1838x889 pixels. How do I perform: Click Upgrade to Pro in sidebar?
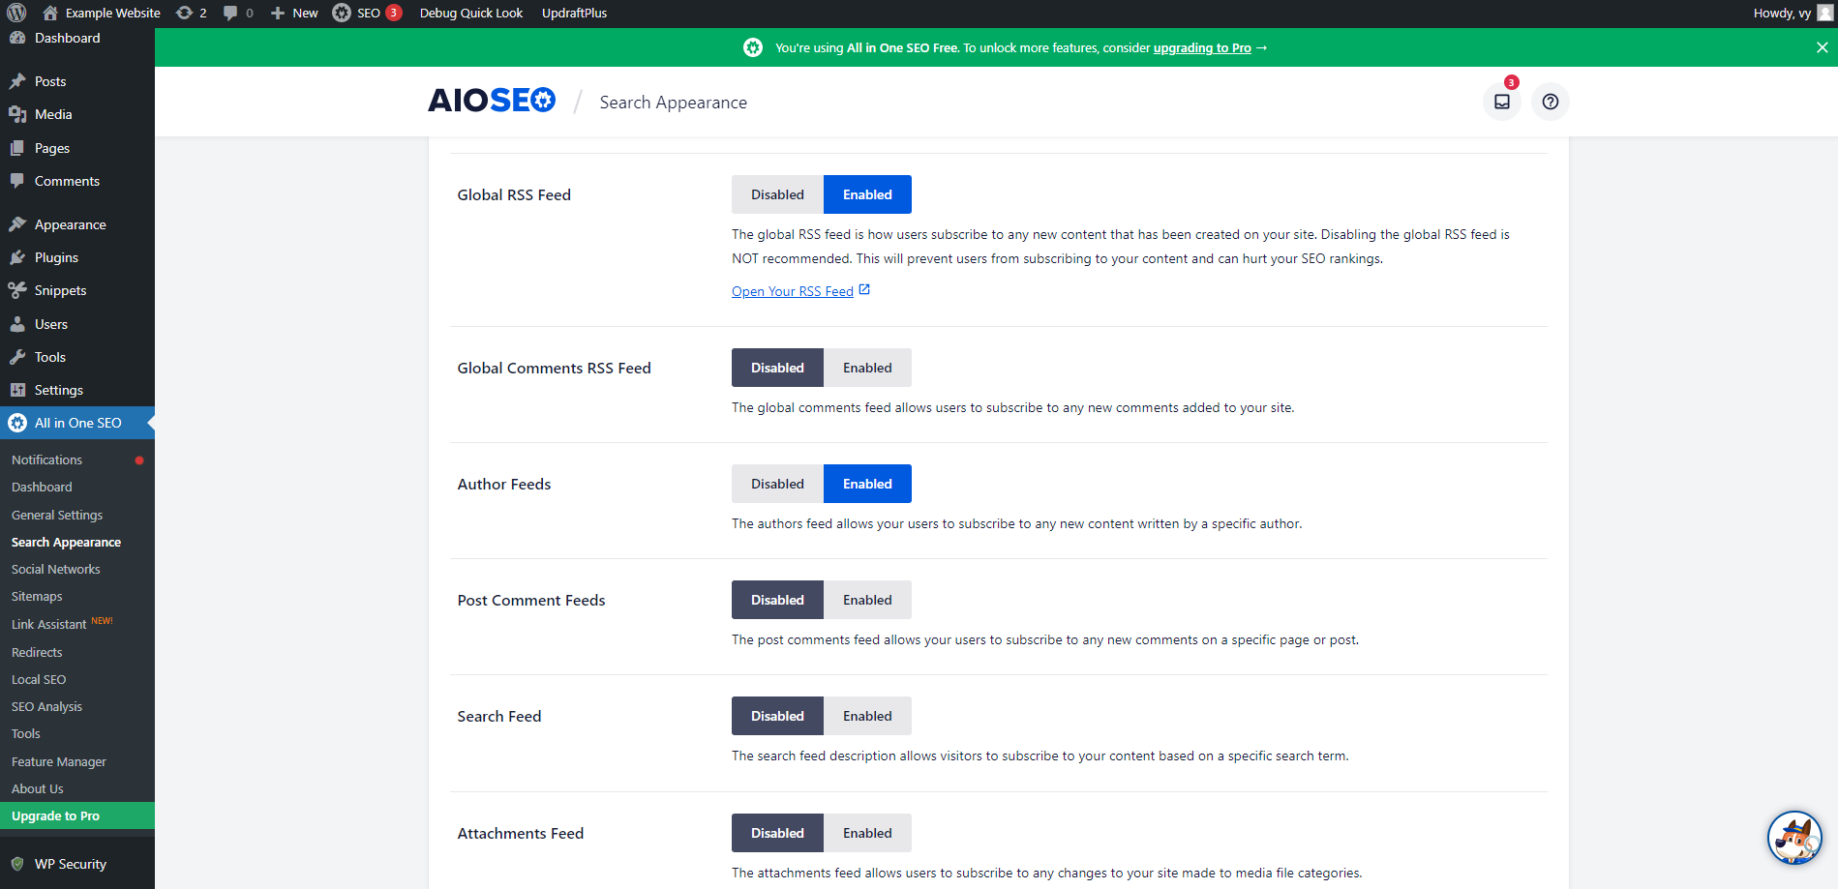(77, 815)
